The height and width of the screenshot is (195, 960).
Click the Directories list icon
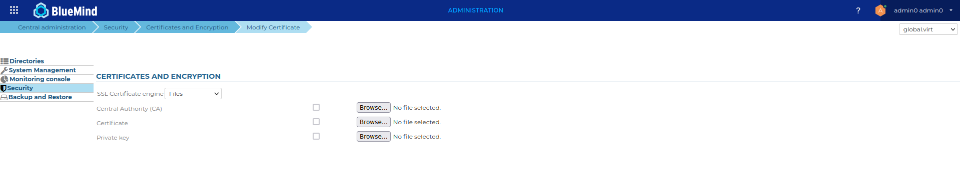5,61
